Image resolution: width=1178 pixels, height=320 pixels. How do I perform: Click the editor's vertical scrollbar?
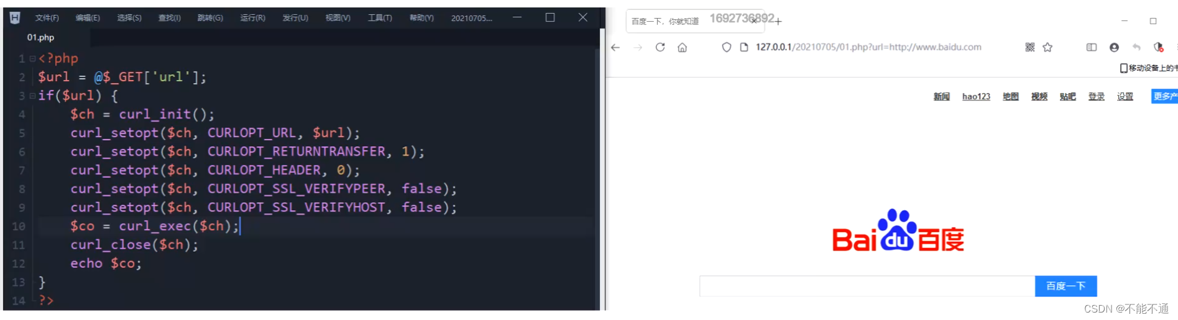tap(597, 179)
